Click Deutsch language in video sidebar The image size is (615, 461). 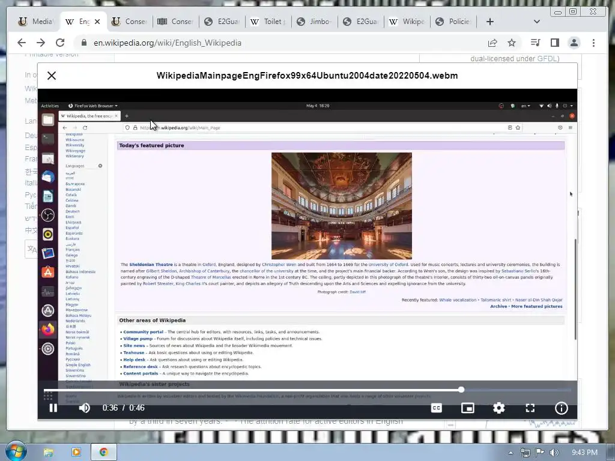coord(72,211)
